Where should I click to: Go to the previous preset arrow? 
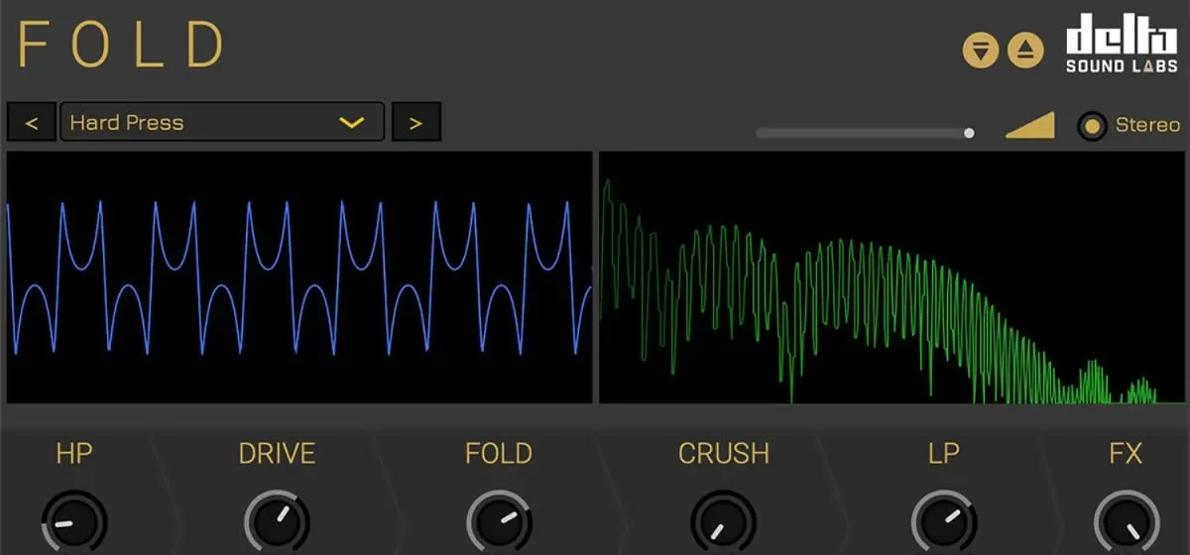[32, 123]
